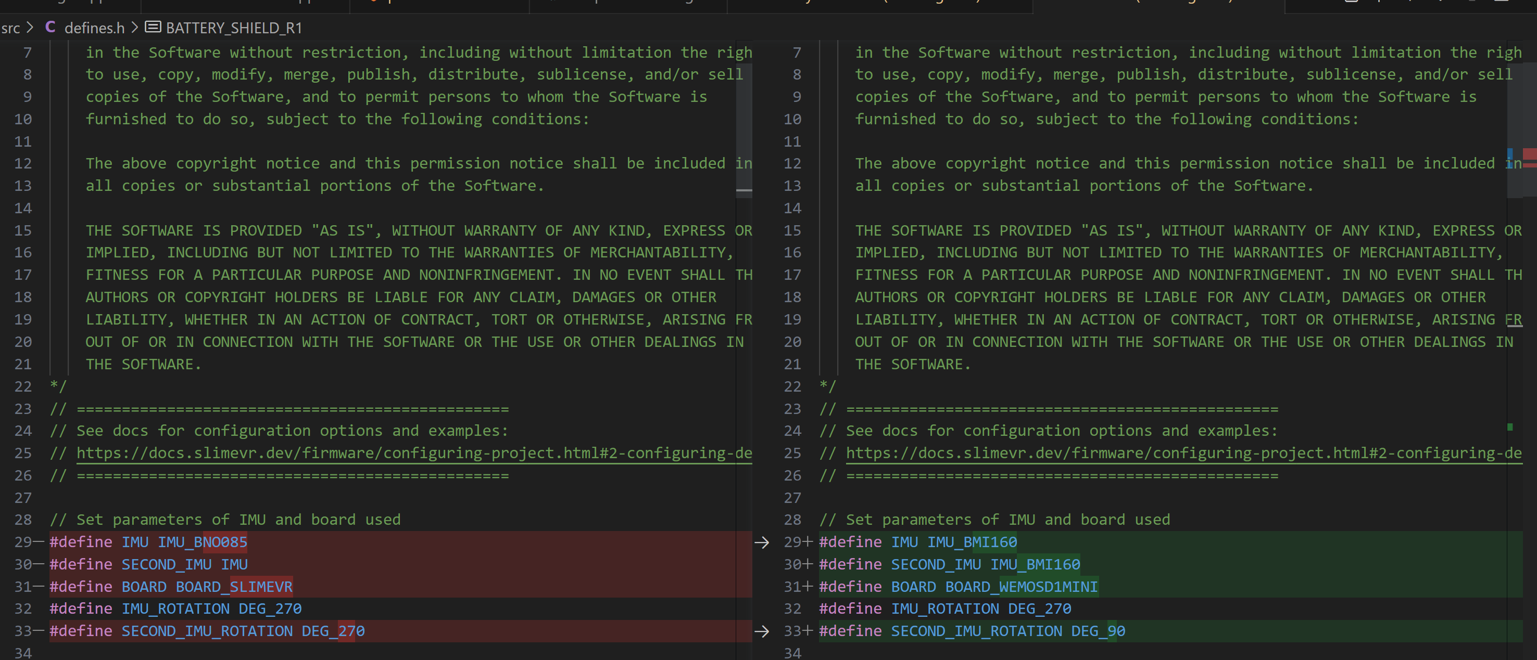Click line number 29 in the left pane gutter
Viewport: 1537px width, 660px height.
coord(23,542)
